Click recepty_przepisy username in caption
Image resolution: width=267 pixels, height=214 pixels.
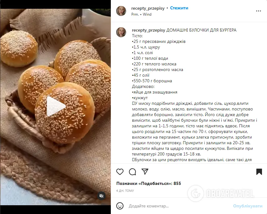point(148,30)
